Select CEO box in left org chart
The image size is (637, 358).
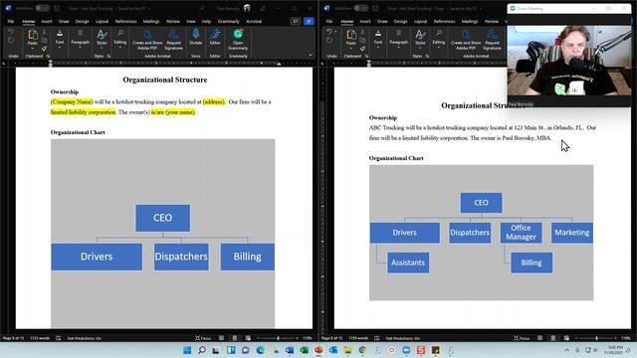click(162, 218)
